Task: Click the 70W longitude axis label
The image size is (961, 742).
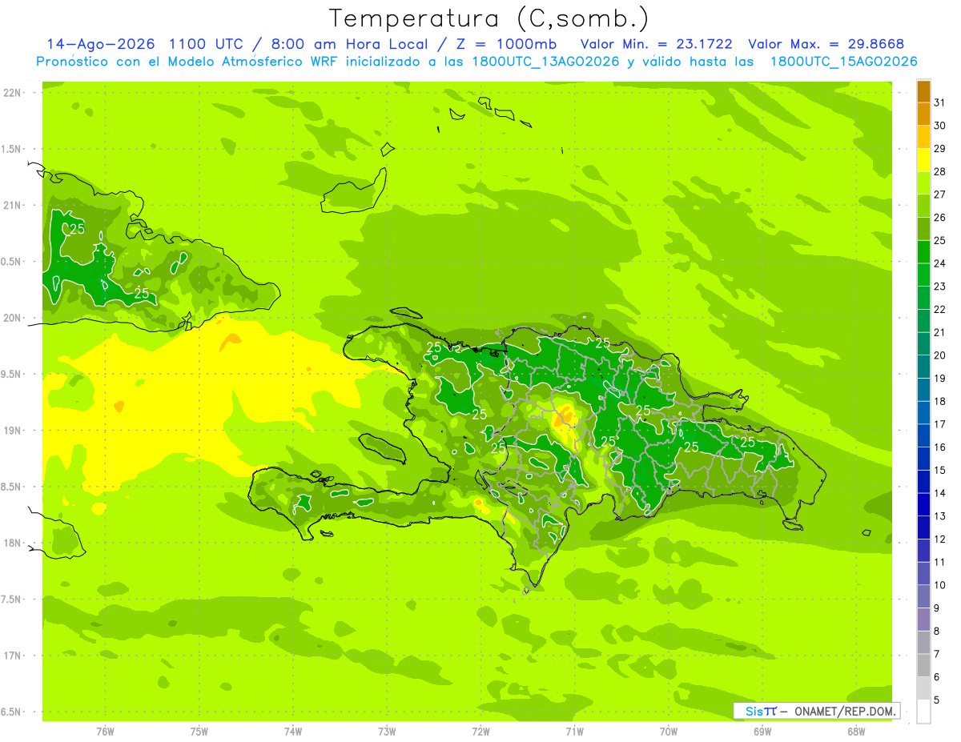Action: (x=669, y=732)
